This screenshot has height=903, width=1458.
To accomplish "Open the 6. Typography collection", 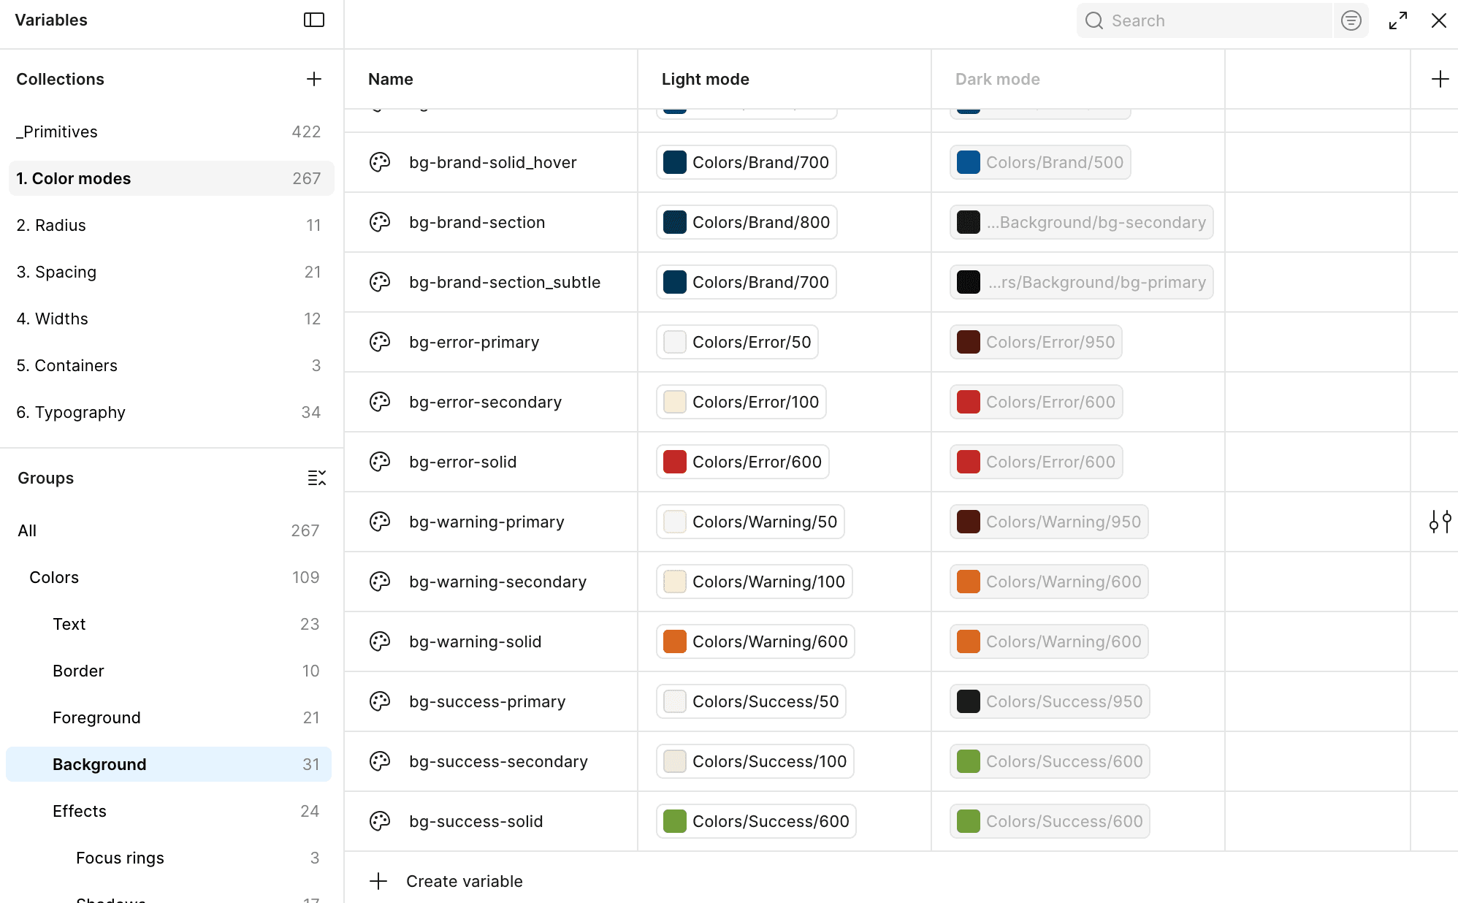I will tap(71, 412).
